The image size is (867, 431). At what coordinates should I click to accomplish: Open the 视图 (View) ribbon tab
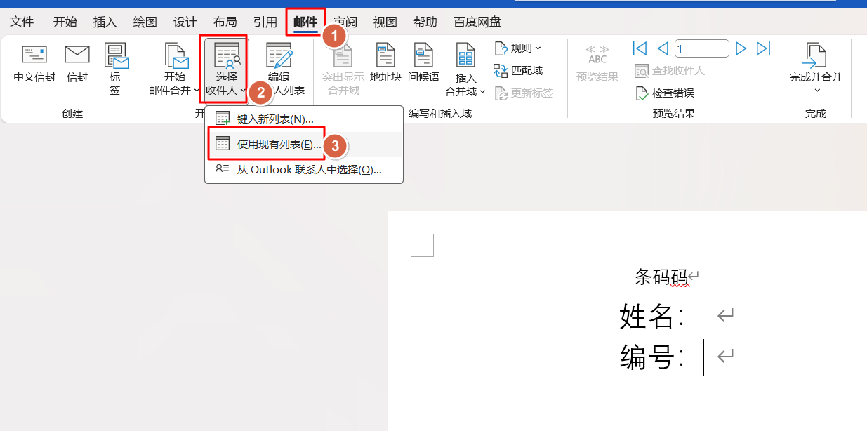[x=385, y=22]
